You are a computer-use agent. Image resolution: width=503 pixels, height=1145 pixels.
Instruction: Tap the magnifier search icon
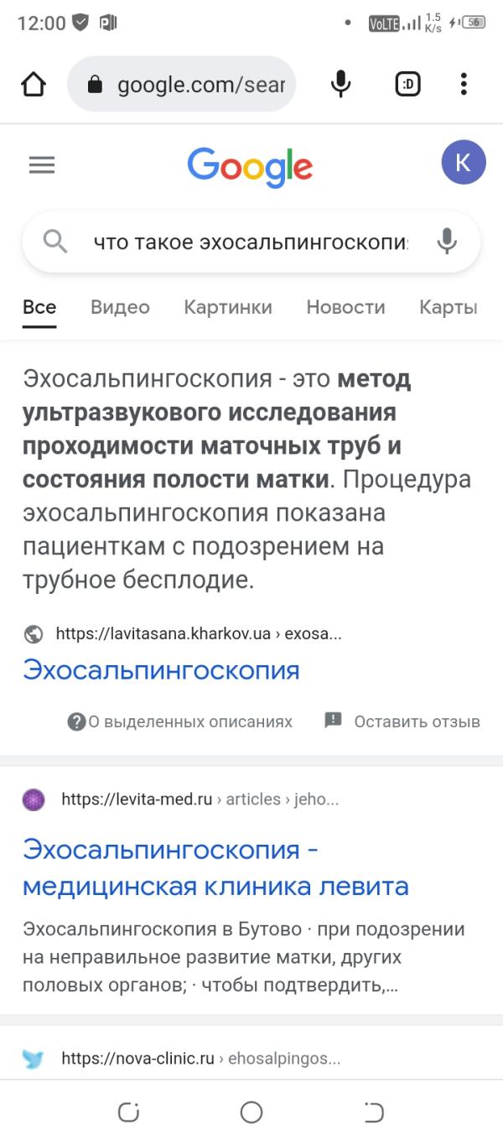54,242
